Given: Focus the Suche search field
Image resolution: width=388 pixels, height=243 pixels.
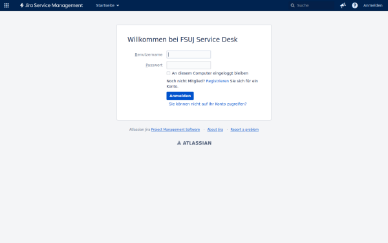Looking at the screenshot, I should pyautogui.click(x=311, y=5).
